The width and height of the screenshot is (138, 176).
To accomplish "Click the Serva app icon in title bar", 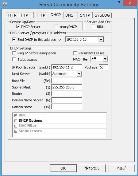I will pyautogui.click(x=5, y=4).
